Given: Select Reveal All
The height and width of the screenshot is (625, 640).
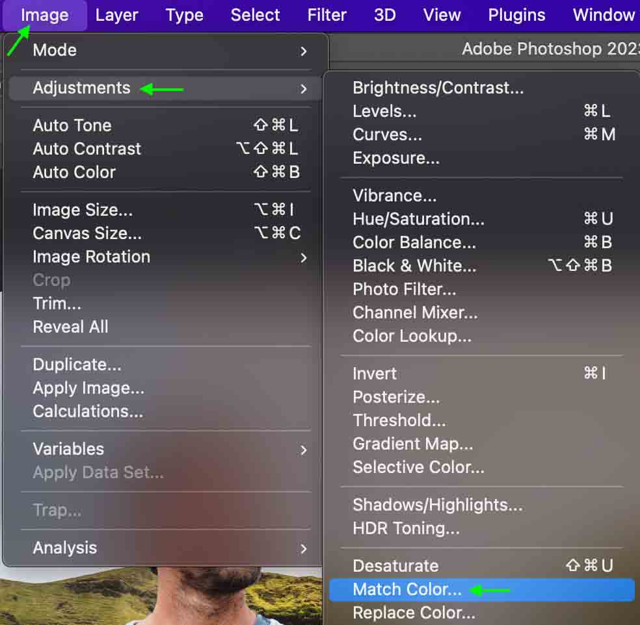Looking at the screenshot, I should (x=165, y=327).
